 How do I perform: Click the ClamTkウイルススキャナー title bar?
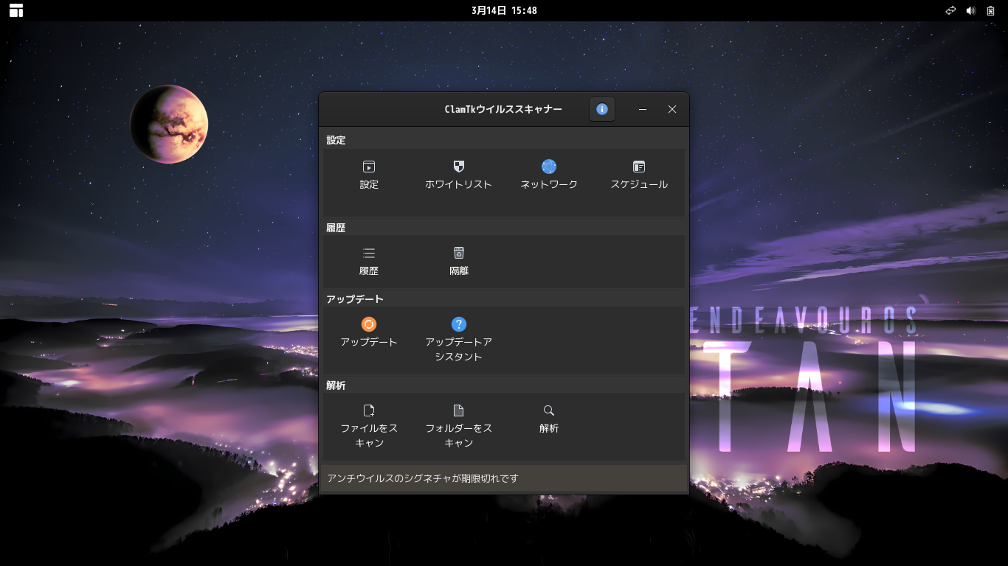(x=504, y=109)
